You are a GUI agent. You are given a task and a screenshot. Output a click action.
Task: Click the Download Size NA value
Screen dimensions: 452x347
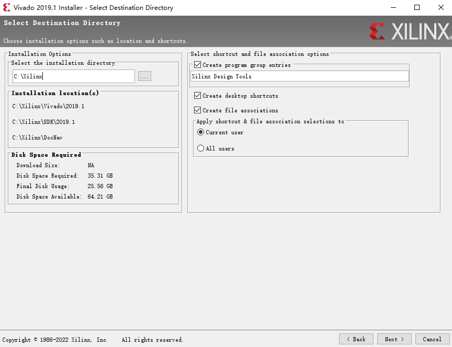click(91, 165)
